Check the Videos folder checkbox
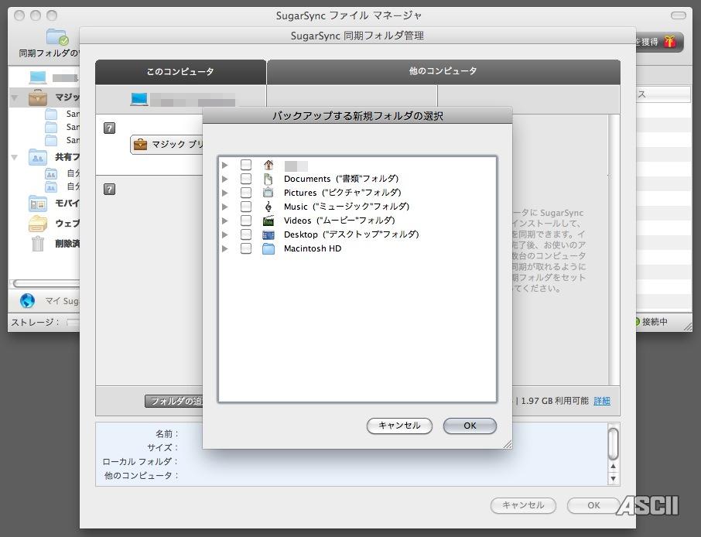The image size is (701, 537). click(x=246, y=221)
